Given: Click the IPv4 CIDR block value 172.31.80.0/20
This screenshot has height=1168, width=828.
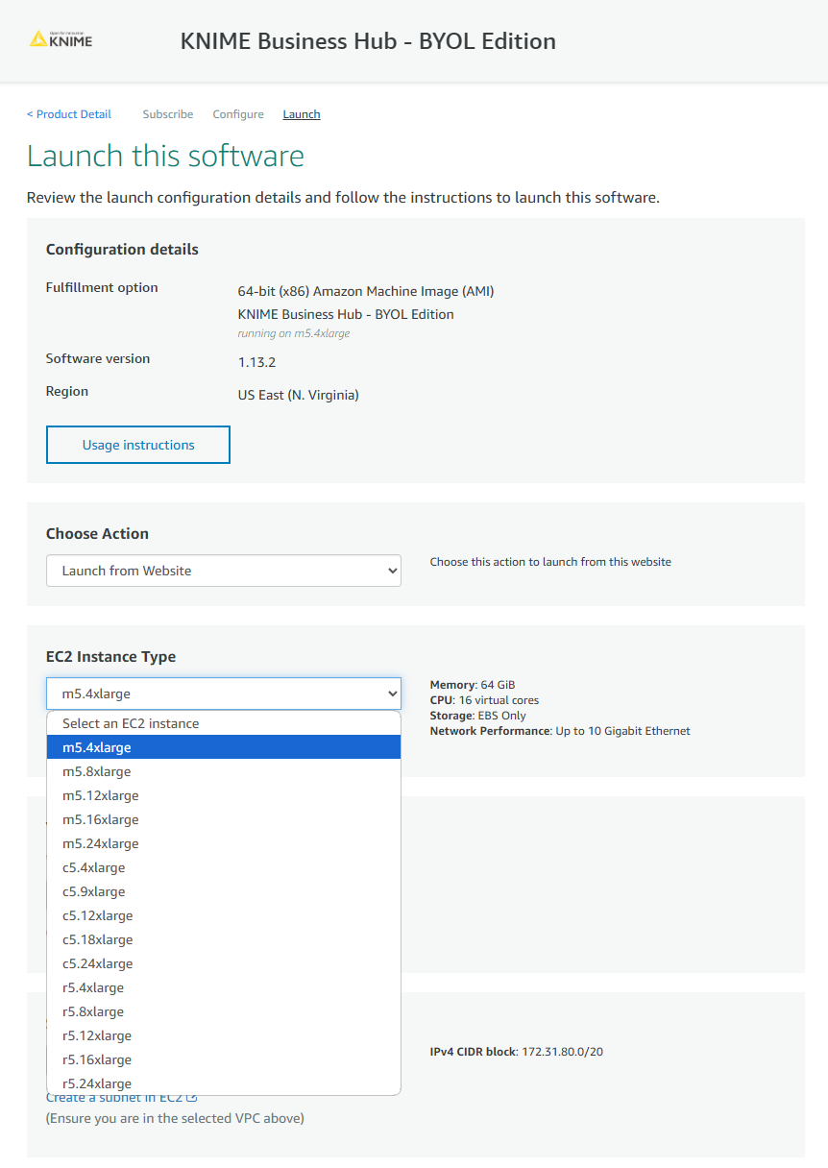Looking at the screenshot, I should click(562, 1052).
